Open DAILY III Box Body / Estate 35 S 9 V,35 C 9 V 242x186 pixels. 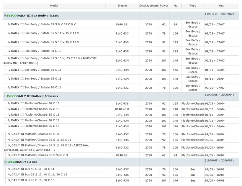43,24
